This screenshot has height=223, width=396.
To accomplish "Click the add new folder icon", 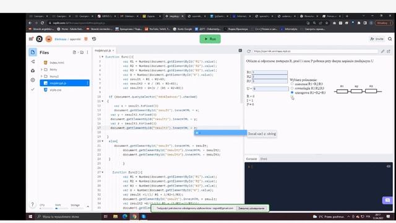I will [82, 52].
